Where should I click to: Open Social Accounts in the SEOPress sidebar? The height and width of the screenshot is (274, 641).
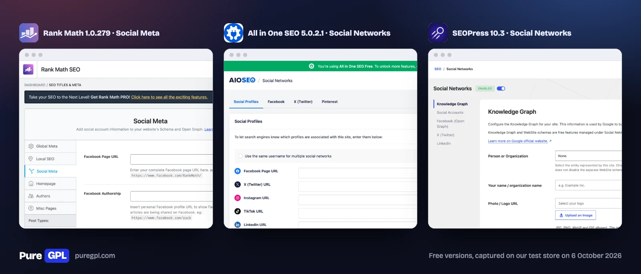pyautogui.click(x=450, y=113)
